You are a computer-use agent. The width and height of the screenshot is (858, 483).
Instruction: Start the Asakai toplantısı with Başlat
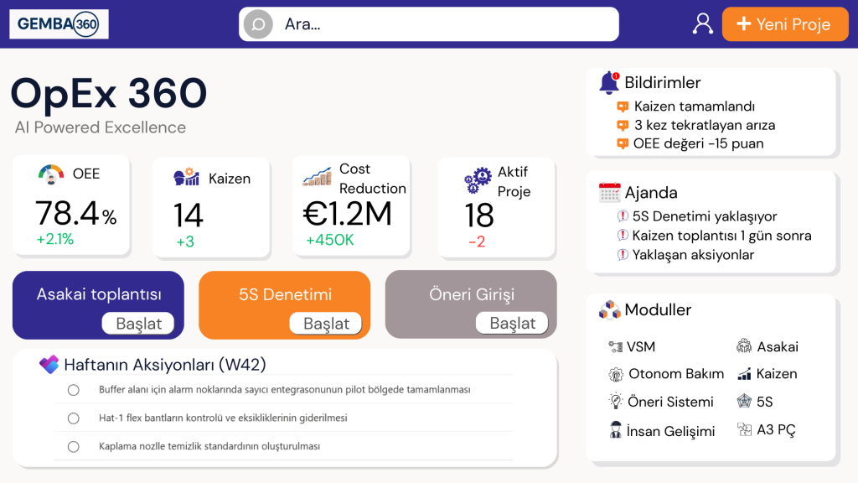point(138,323)
